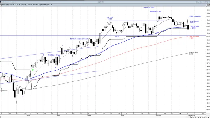Click the 'July' label on time axis
The image size is (210, 118).
click(x=122, y=115)
